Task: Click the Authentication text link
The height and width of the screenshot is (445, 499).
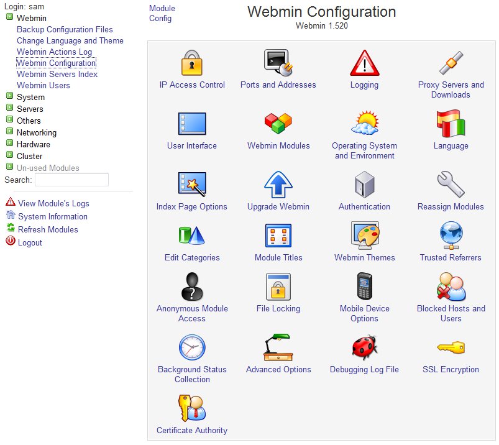Action: pyautogui.click(x=364, y=206)
